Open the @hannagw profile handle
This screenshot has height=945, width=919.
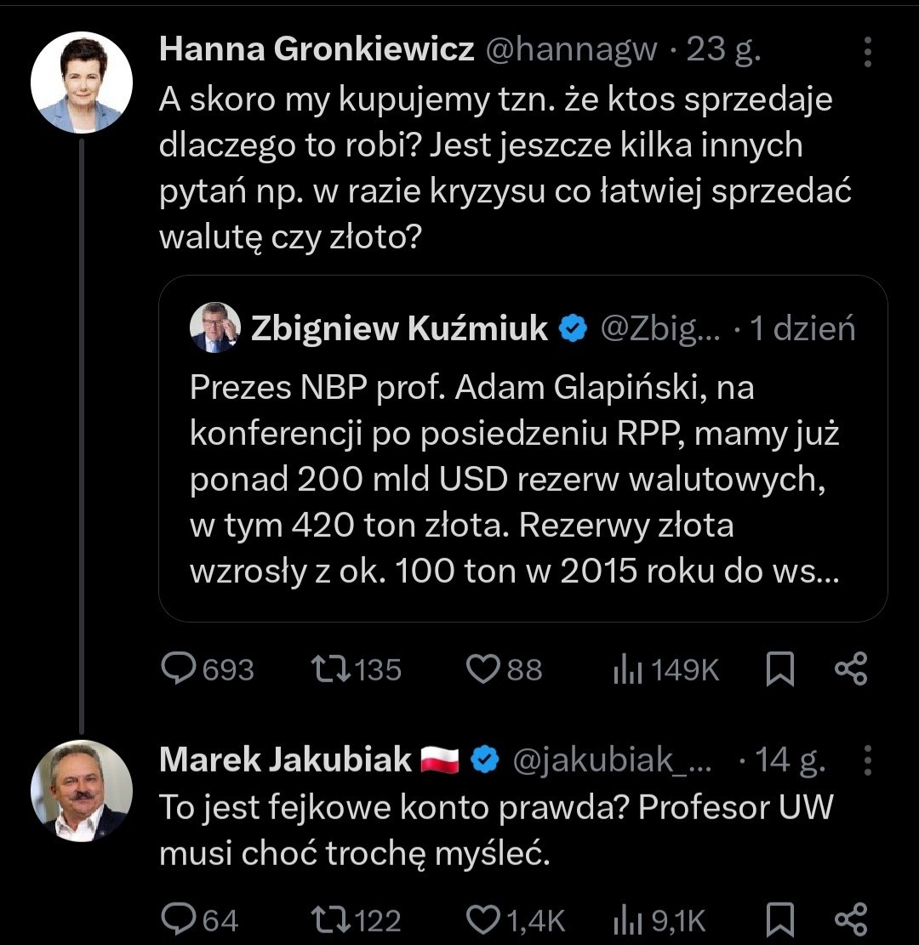coord(571,51)
